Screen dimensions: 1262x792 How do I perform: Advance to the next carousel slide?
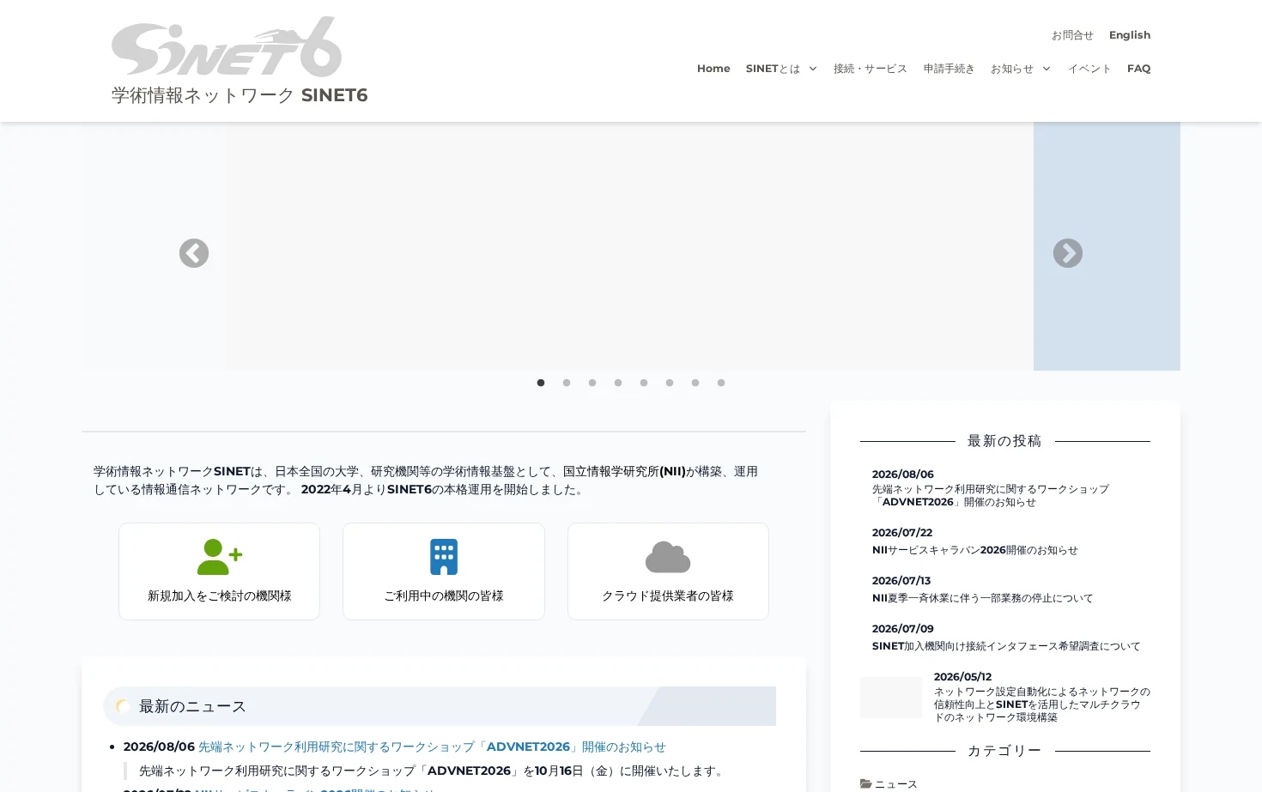[x=1068, y=253]
